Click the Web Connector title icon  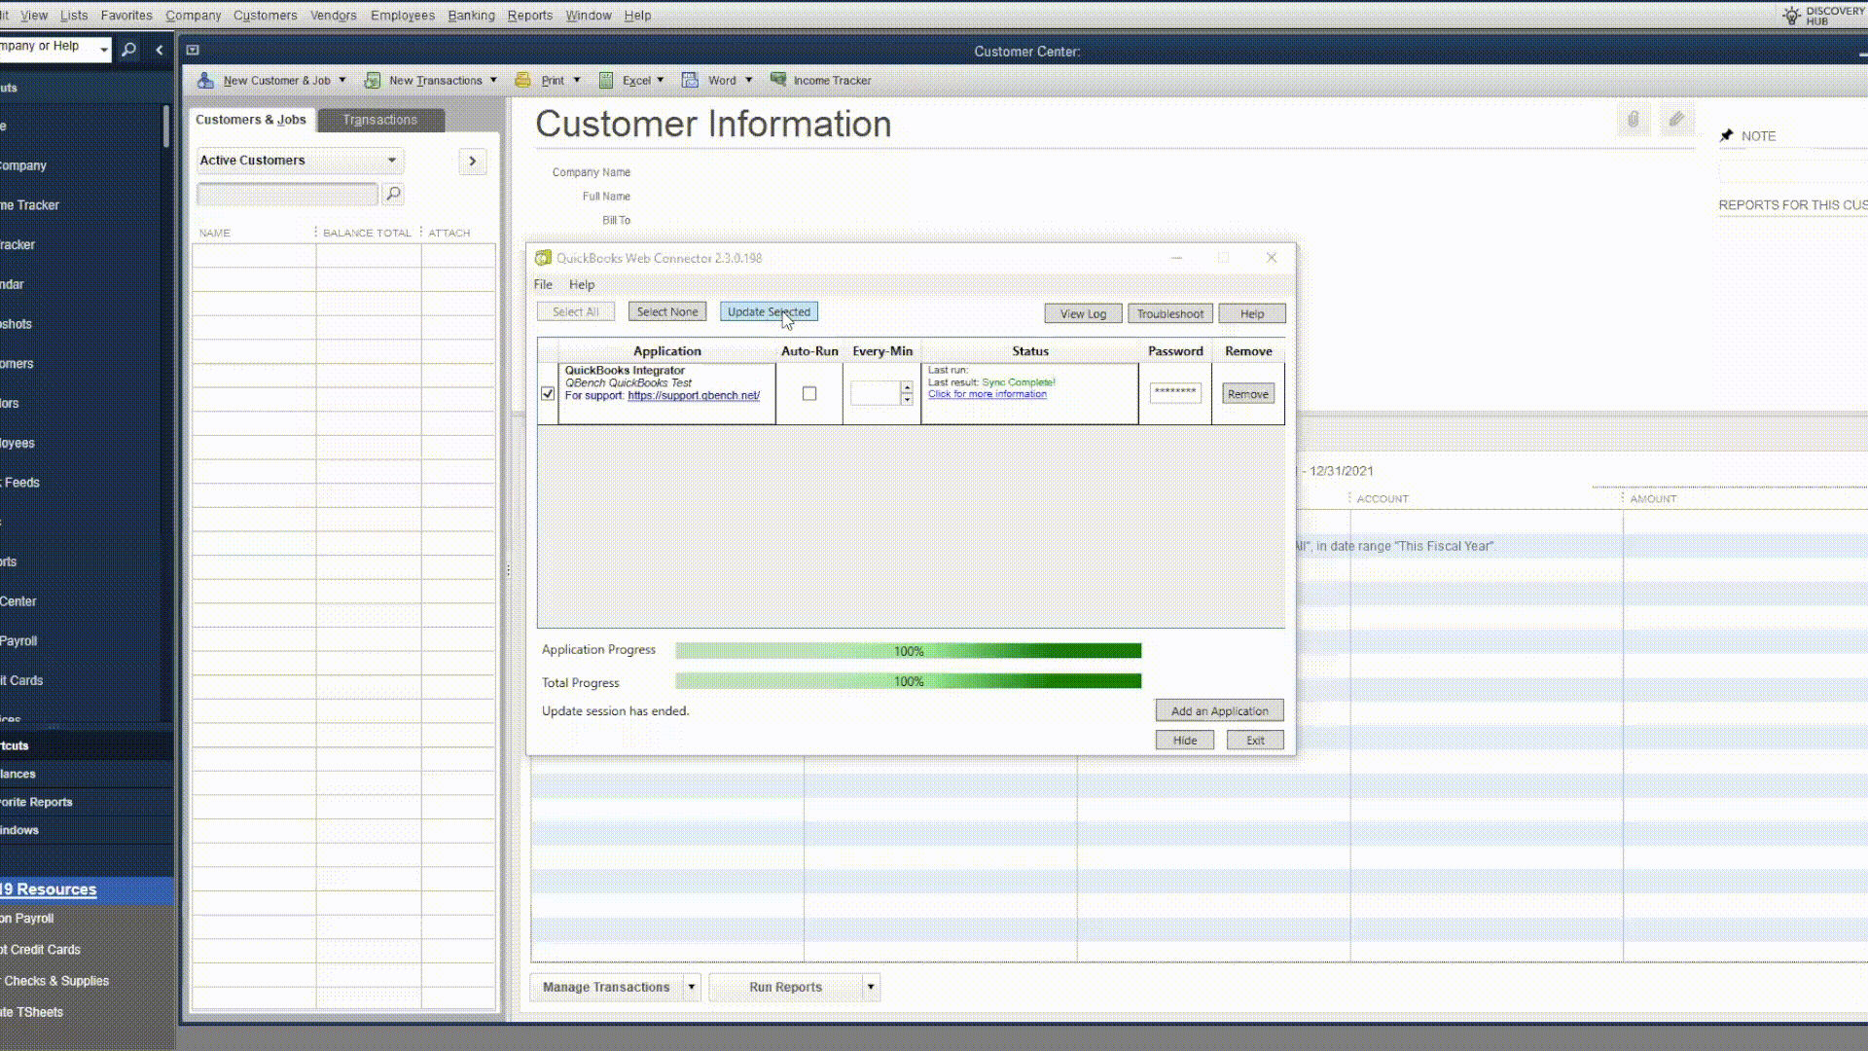544,258
